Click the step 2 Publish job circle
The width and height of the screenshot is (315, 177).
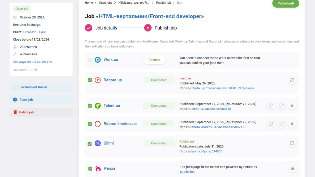pyautogui.click(x=148, y=28)
